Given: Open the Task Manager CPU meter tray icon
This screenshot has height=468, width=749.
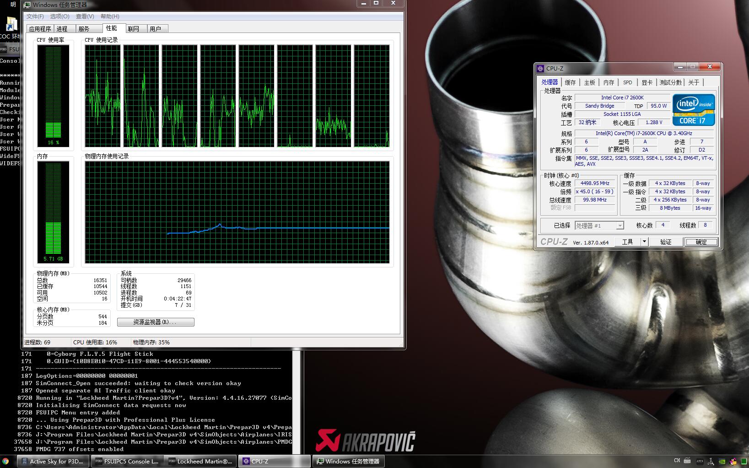Looking at the screenshot, I should [x=744, y=462].
